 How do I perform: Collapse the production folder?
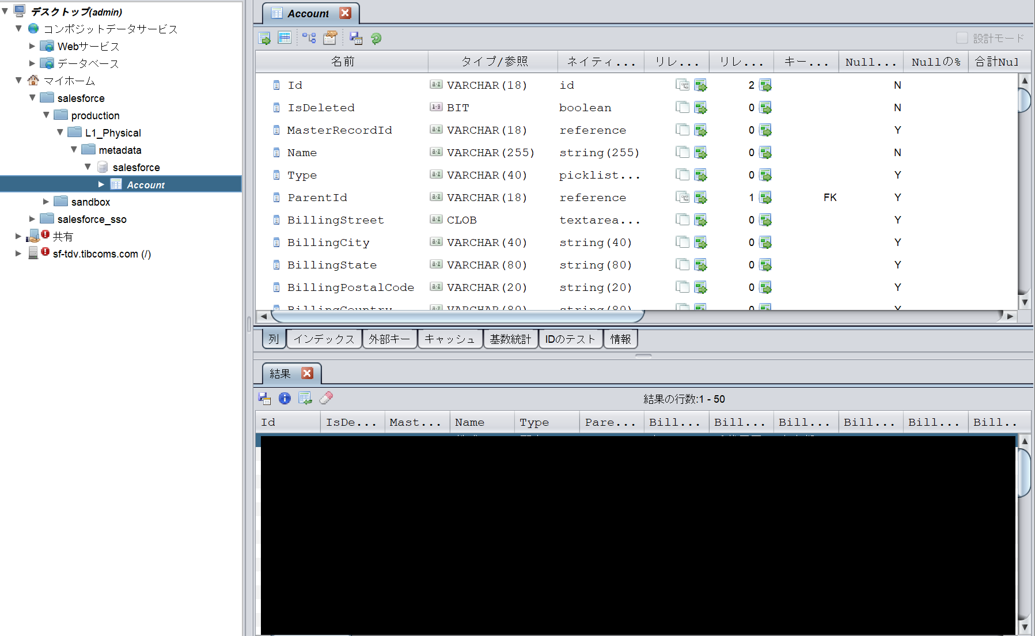point(46,115)
